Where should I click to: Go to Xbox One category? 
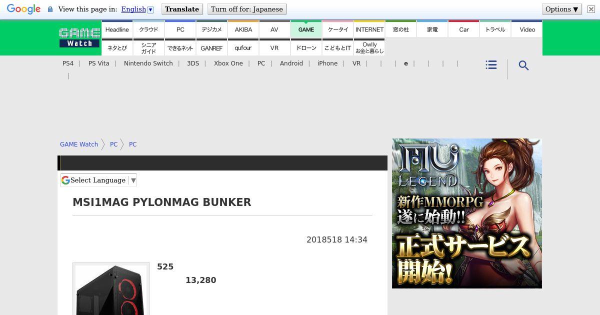point(228,63)
